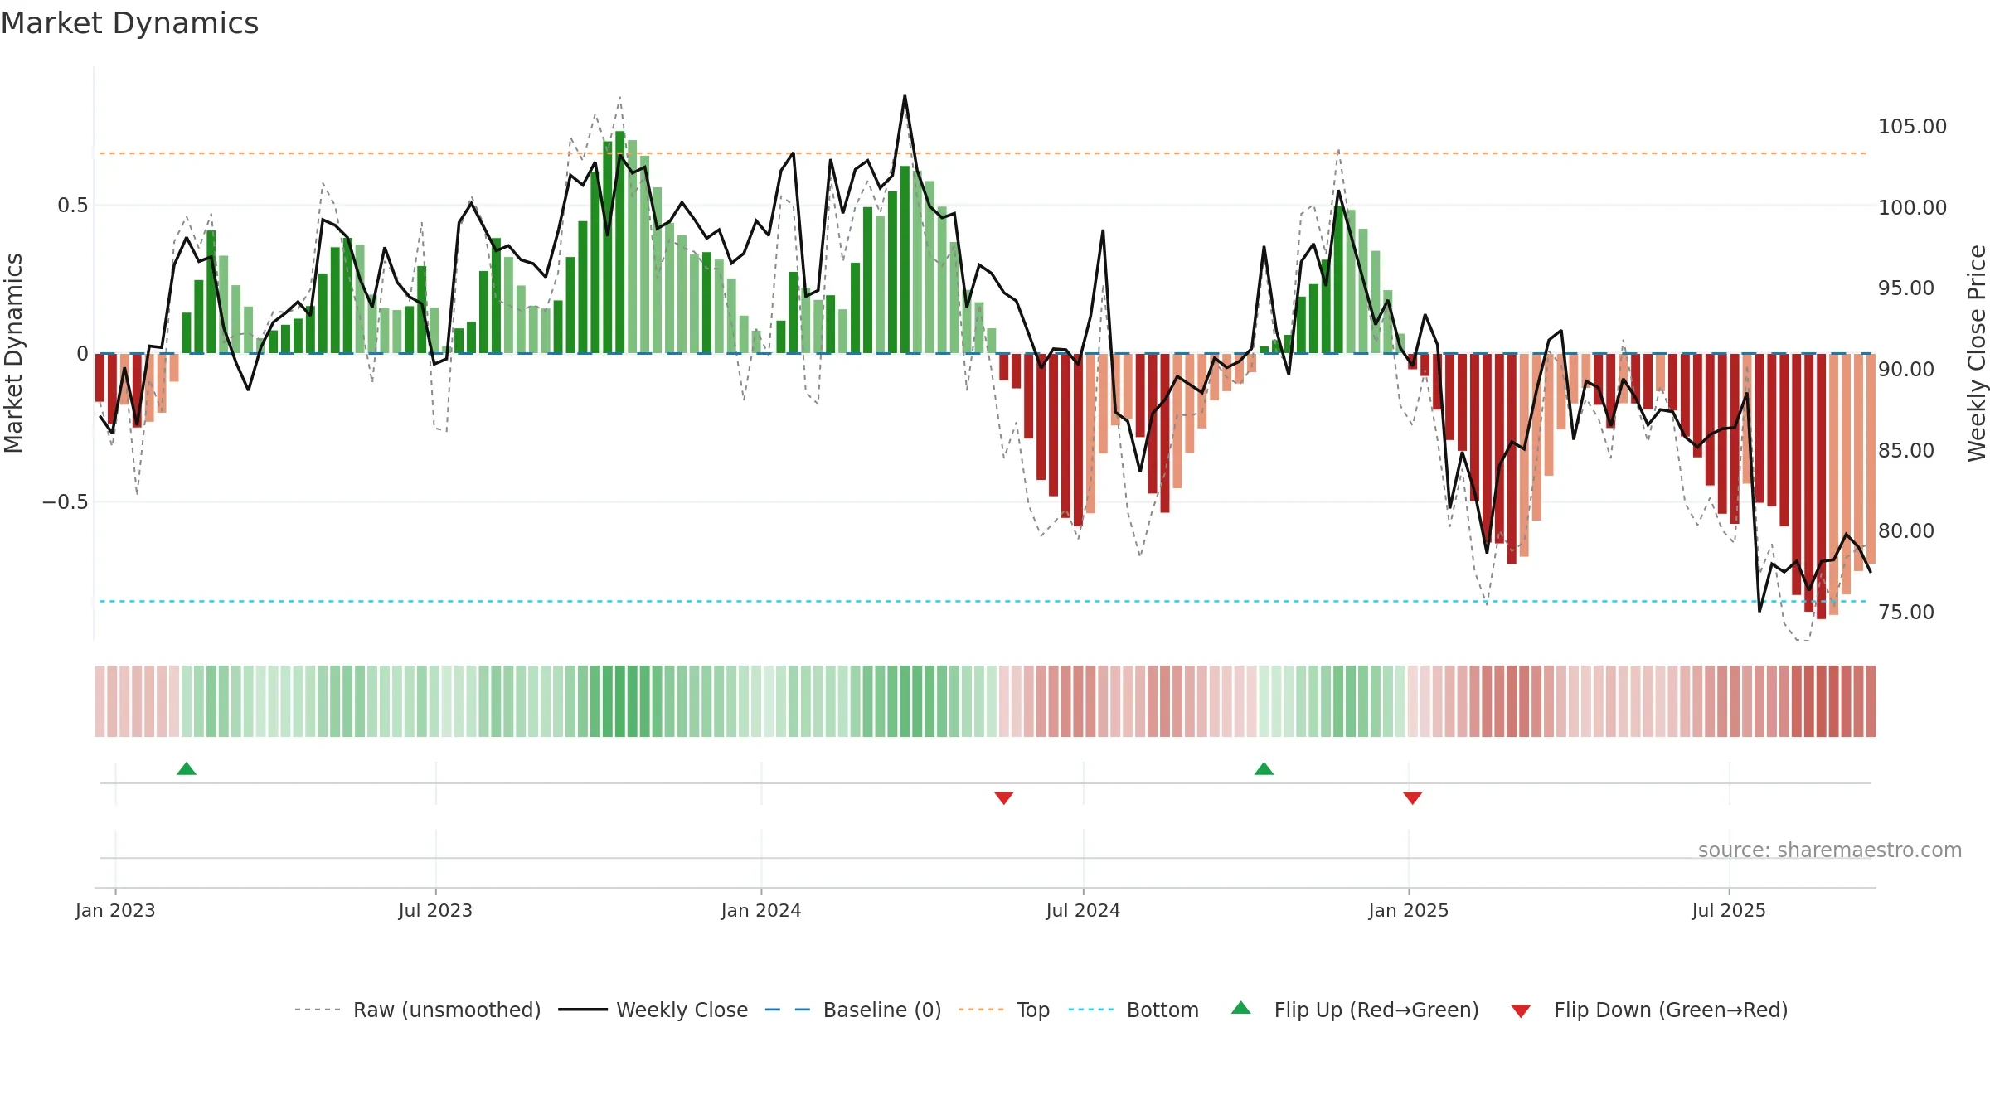The width and height of the screenshot is (1990, 1119).
Task: Click the source: sharemaestro.com text
Action: click(1830, 850)
